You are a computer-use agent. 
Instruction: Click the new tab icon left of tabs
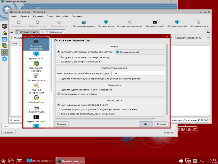[x=12, y=32]
